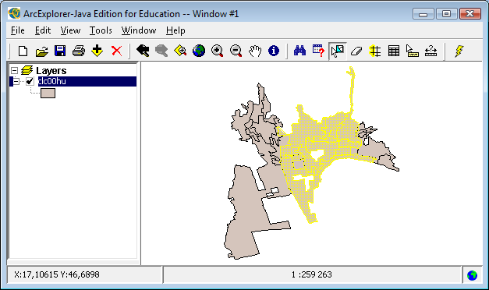Select the Zoom In magnifier tool

[x=218, y=51]
